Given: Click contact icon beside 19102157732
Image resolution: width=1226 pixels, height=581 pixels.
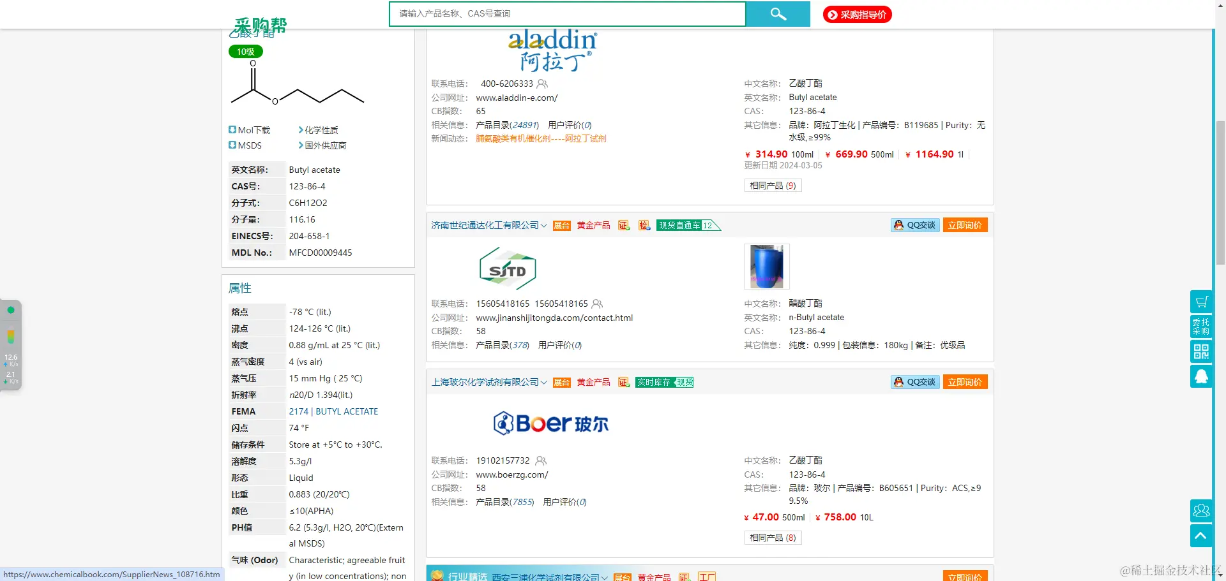Looking at the screenshot, I should 541,460.
